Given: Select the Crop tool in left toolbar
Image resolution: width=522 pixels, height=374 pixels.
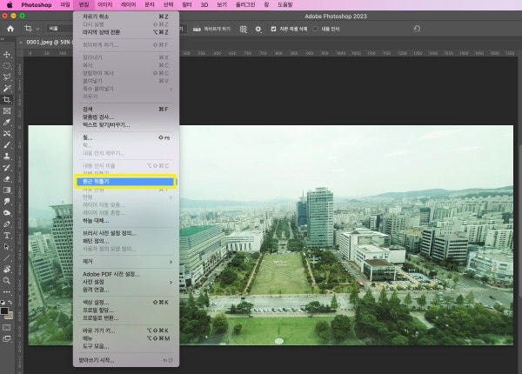Looking at the screenshot, I should click(x=7, y=99).
